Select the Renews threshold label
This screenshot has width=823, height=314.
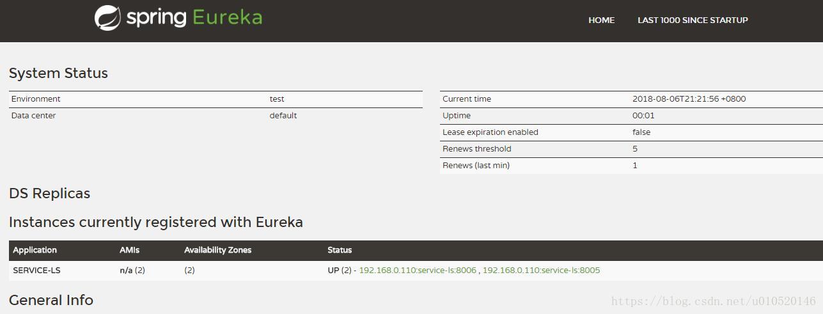(477, 149)
